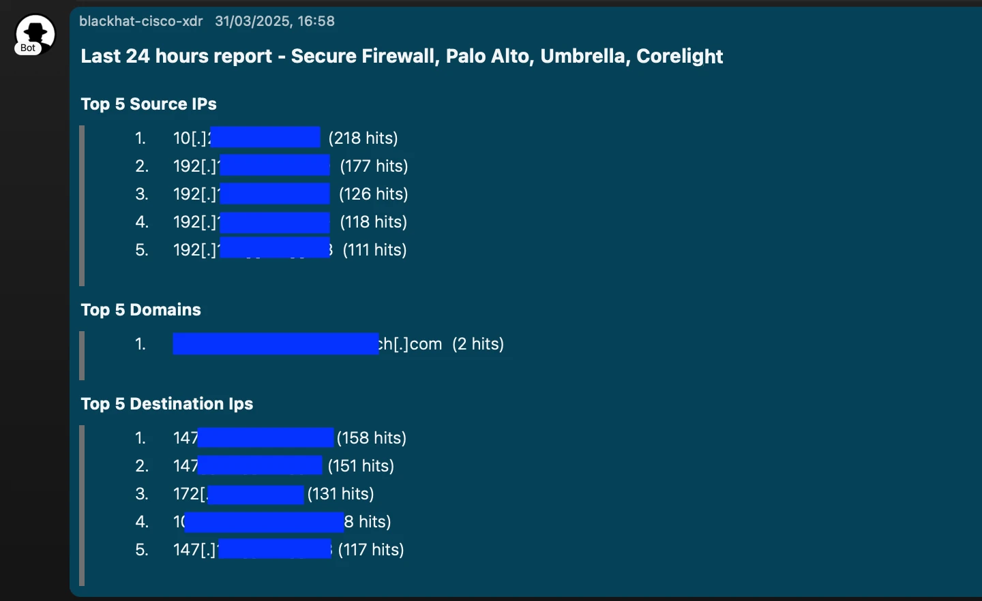Click the redacted source IP with 177 hits
This screenshot has height=601, width=982.
[275, 165]
